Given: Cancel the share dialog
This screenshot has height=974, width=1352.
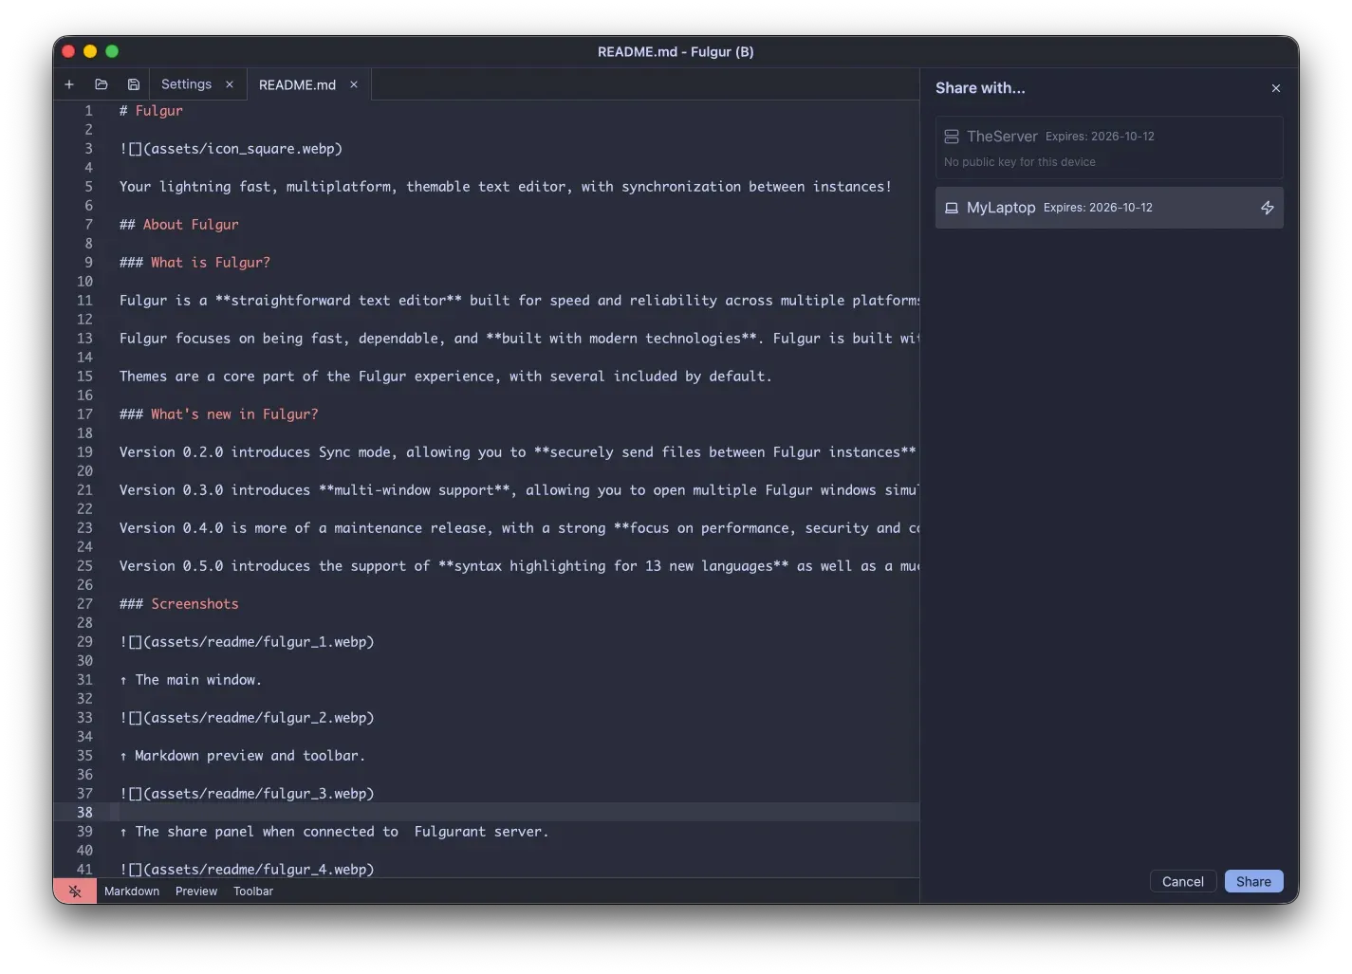Looking at the screenshot, I should [1182, 881].
